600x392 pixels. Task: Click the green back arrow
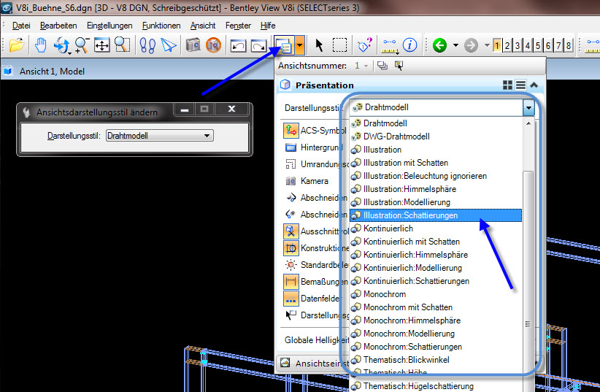pyautogui.click(x=439, y=45)
